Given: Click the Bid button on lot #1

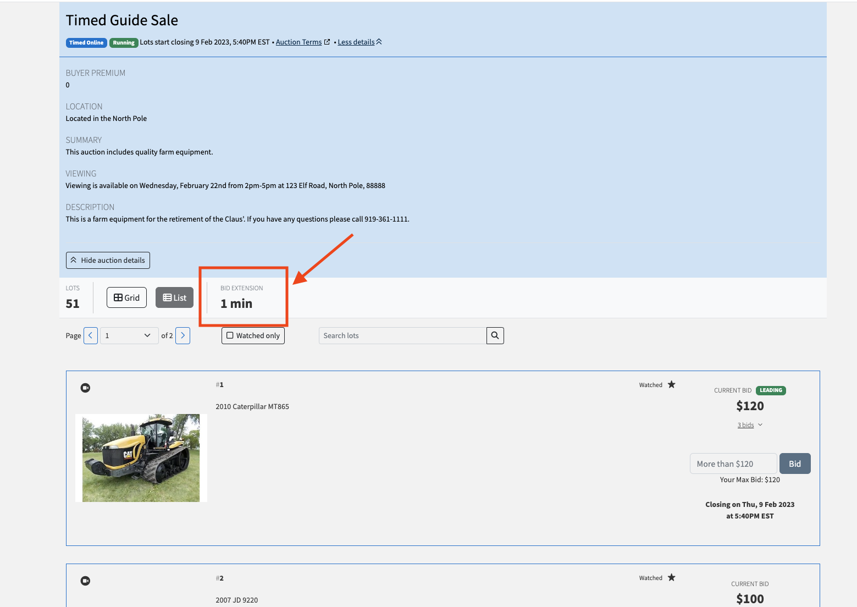Looking at the screenshot, I should [x=794, y=463].
